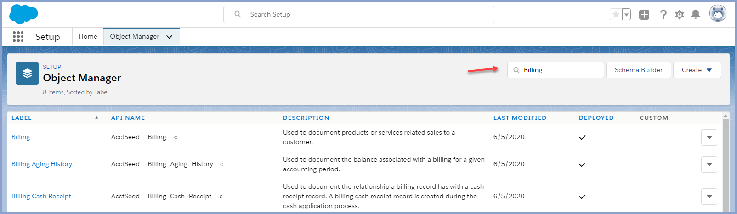Open row actions menu for Billing Aging History
The width and height of the screenshot is (737, 214).
(x=709, y=164)
